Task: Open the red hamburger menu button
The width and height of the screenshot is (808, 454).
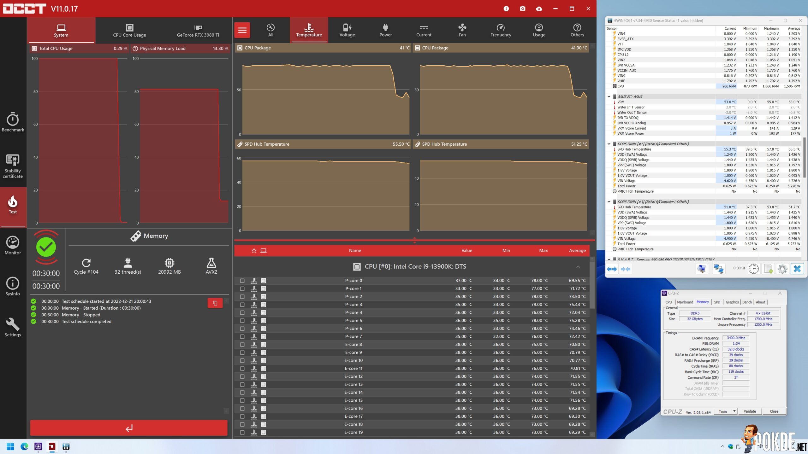Action: click(242, 30)
